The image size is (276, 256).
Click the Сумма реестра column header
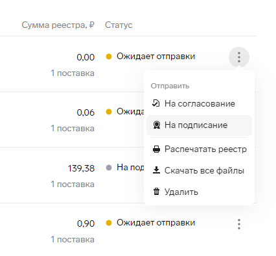click(58, 25)
